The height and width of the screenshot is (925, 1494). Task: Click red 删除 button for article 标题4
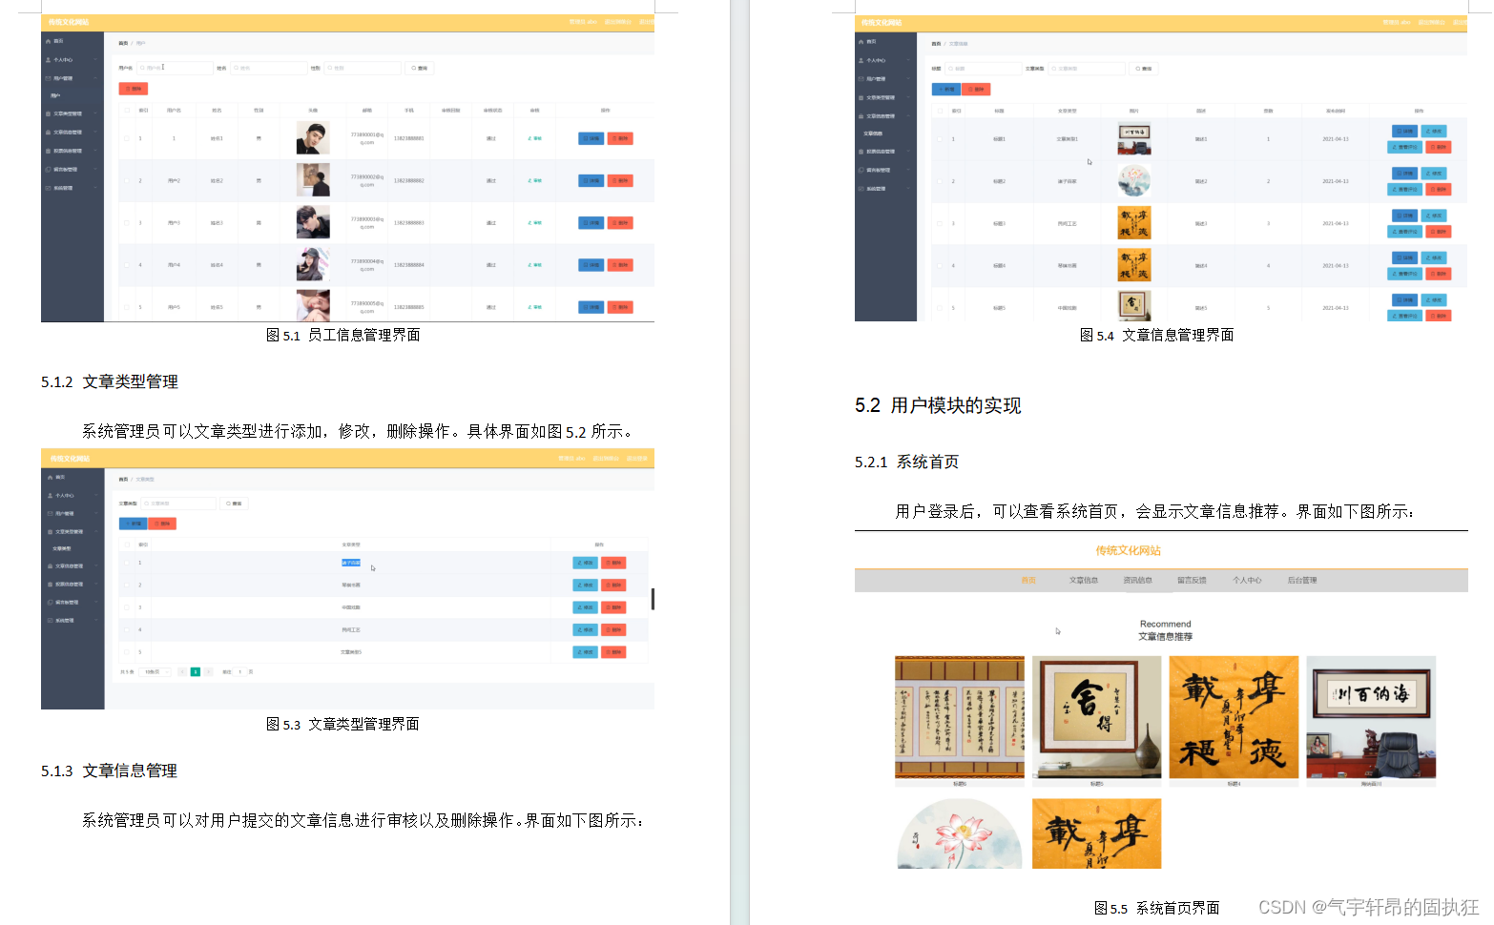pos(1439,274)
